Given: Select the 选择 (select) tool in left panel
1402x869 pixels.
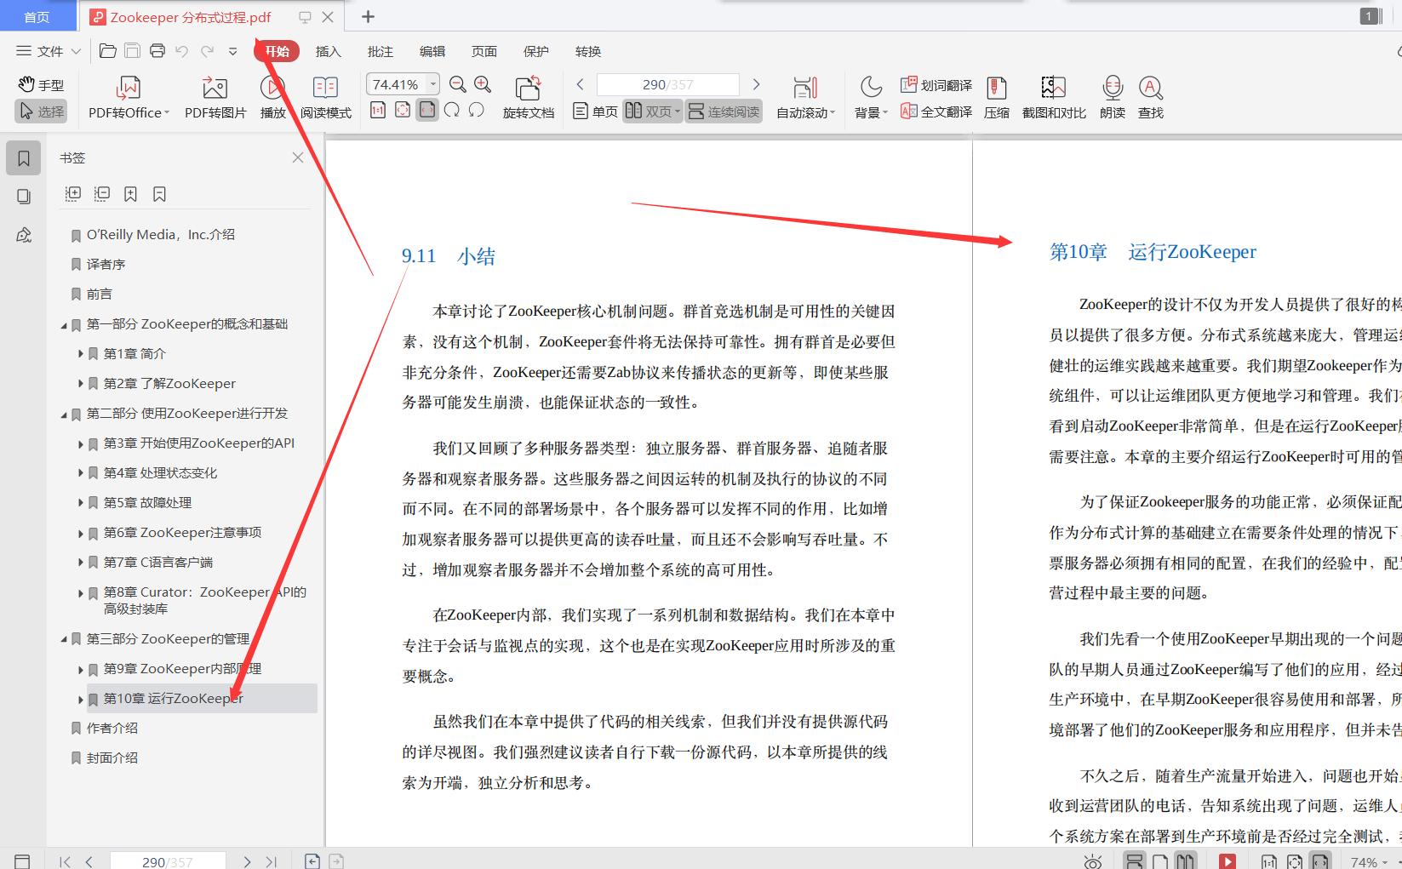Looking at the screenshot, I should tap(40, 111).
